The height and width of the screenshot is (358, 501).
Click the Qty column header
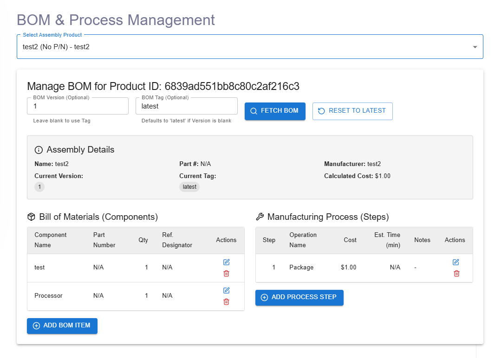click(x=143, y=240)
